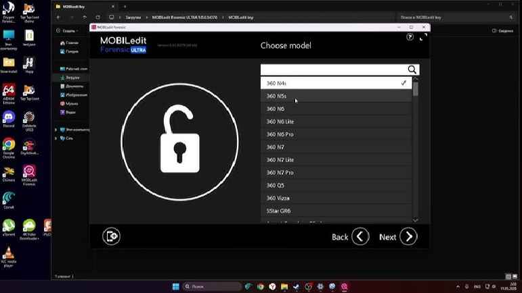522x293 pixels.
Task: Expand Network node in the Explorer sidebar
Action: pyautogui.click(x=56, y=138)
